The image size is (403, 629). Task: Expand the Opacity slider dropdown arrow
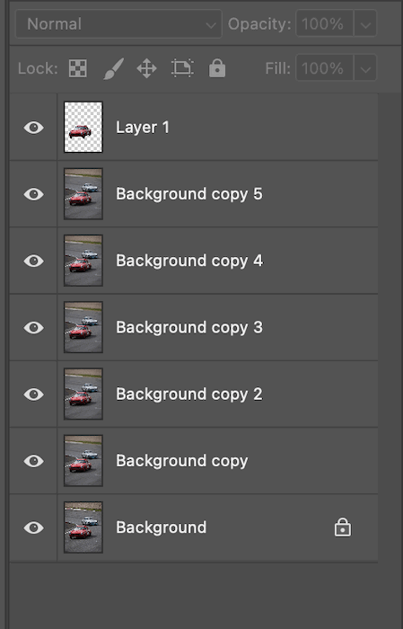tap(365, 24)
